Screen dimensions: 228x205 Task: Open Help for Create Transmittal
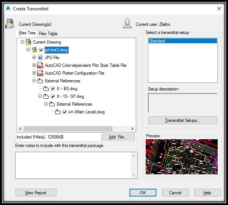[x=207, y=192]
